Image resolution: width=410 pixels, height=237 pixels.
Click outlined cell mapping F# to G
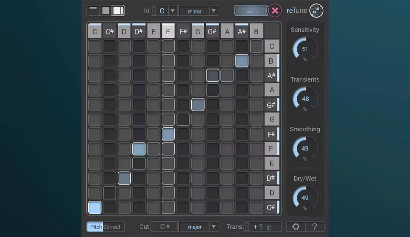click(x=183, y=119)
